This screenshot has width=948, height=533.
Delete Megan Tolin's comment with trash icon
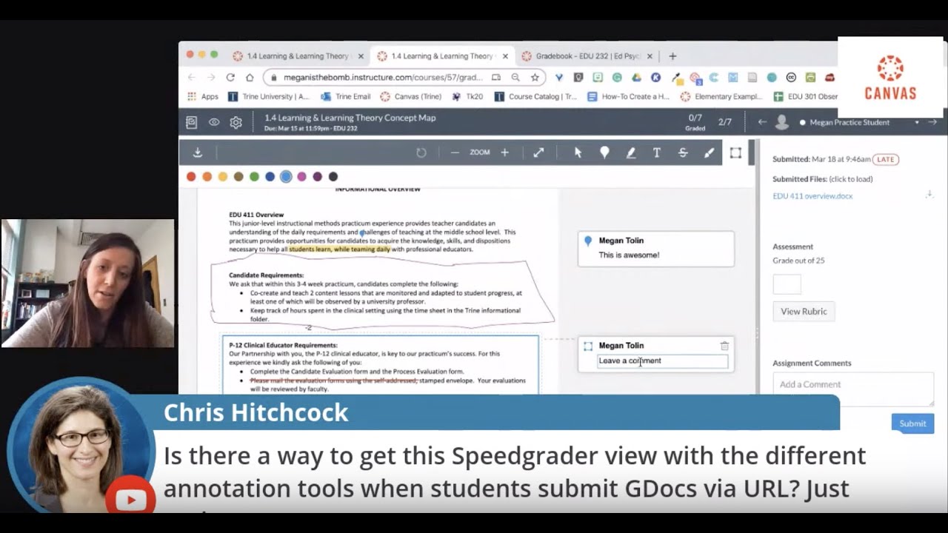(724, 346)
